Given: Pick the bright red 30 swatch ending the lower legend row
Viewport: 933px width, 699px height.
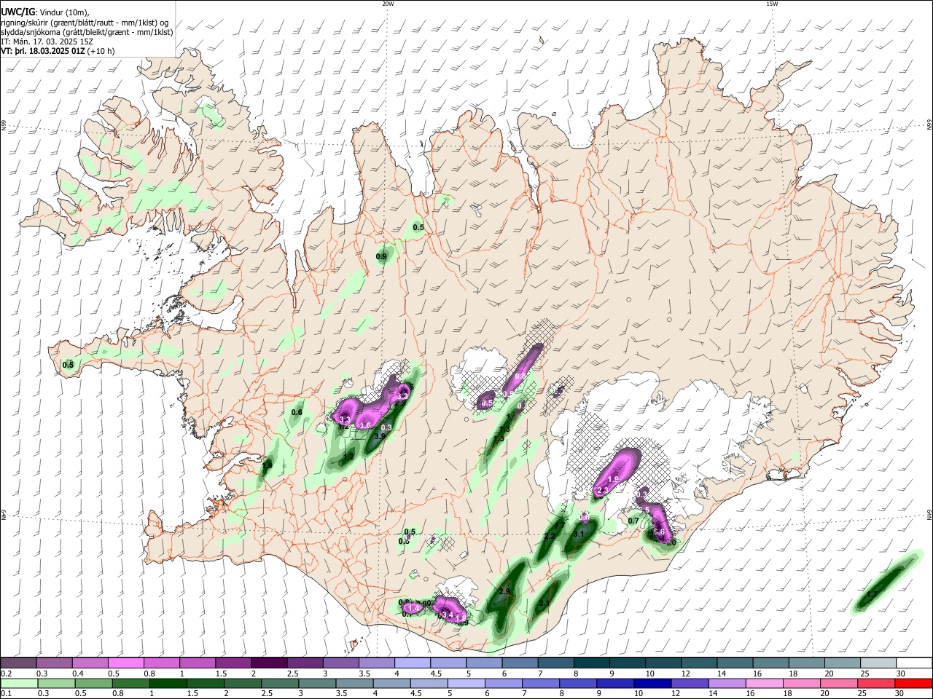Looking at the screenshot, I should pyautogui.click(x=913, y=683).
